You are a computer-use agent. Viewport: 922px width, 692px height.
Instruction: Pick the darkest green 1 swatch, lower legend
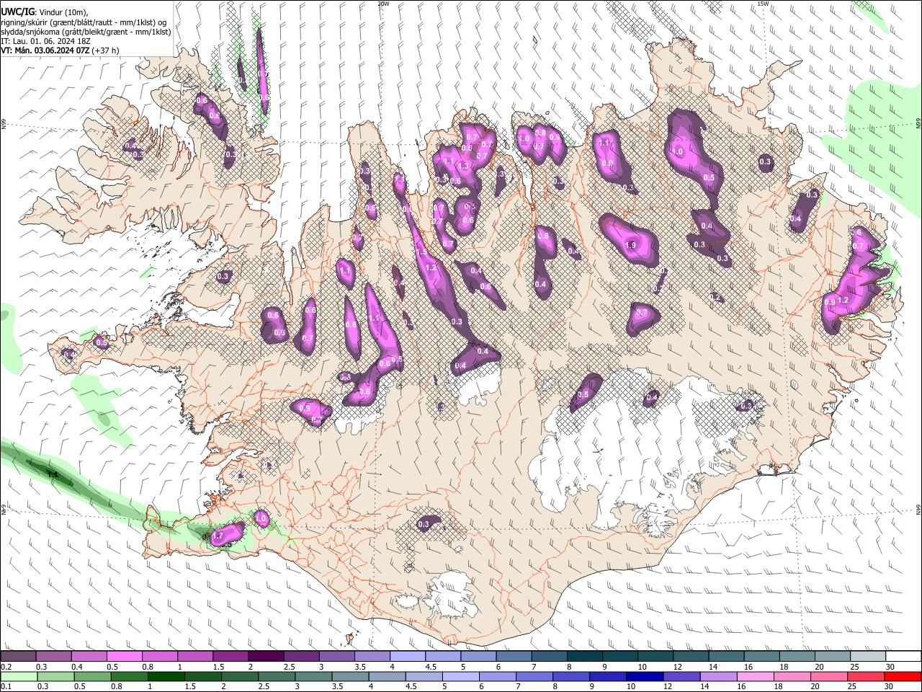(x=166, y=676)
